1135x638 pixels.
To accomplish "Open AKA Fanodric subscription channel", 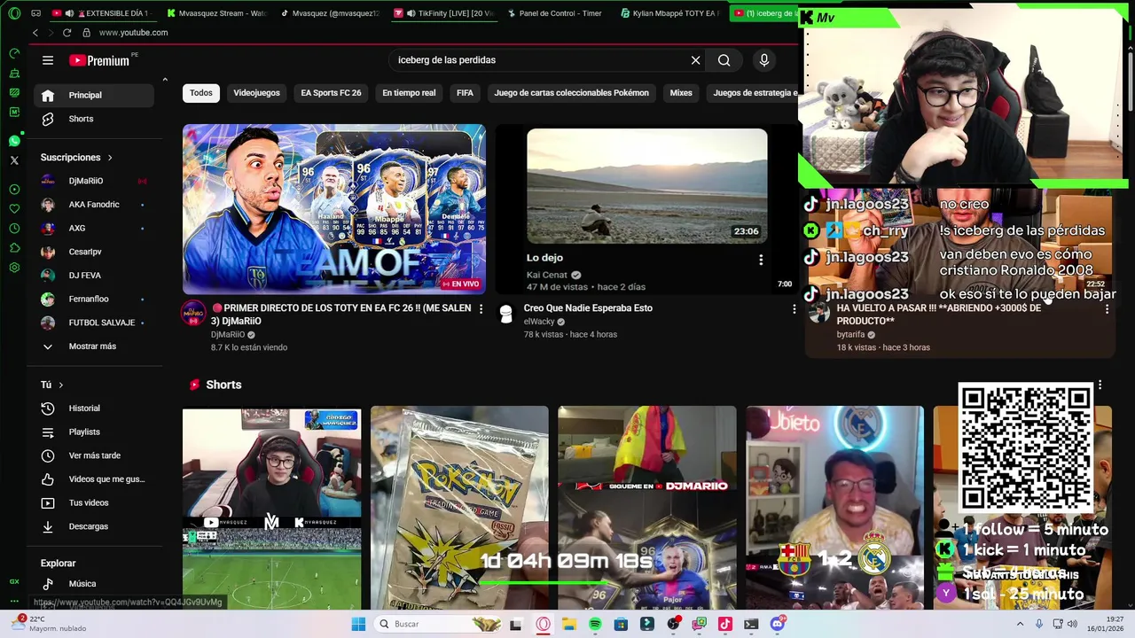I will point(94,205).
